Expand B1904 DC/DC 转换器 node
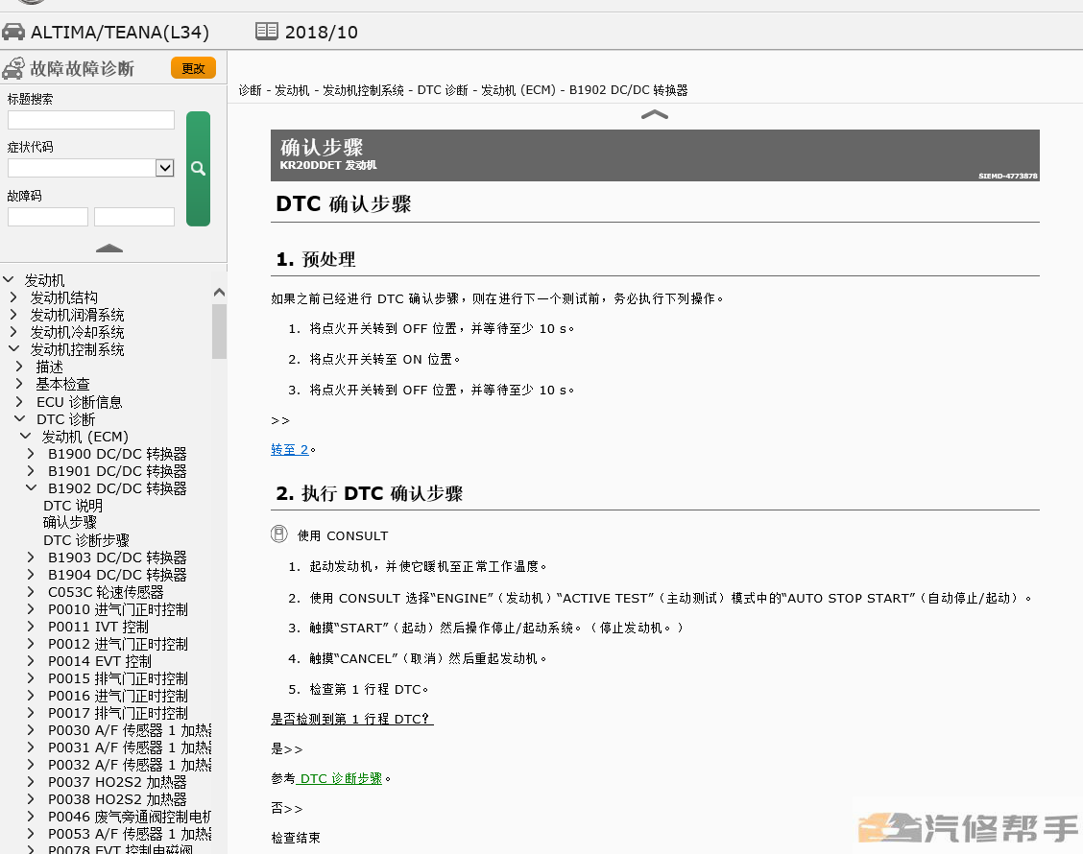The image size is (1083, 854). (31, 575)
